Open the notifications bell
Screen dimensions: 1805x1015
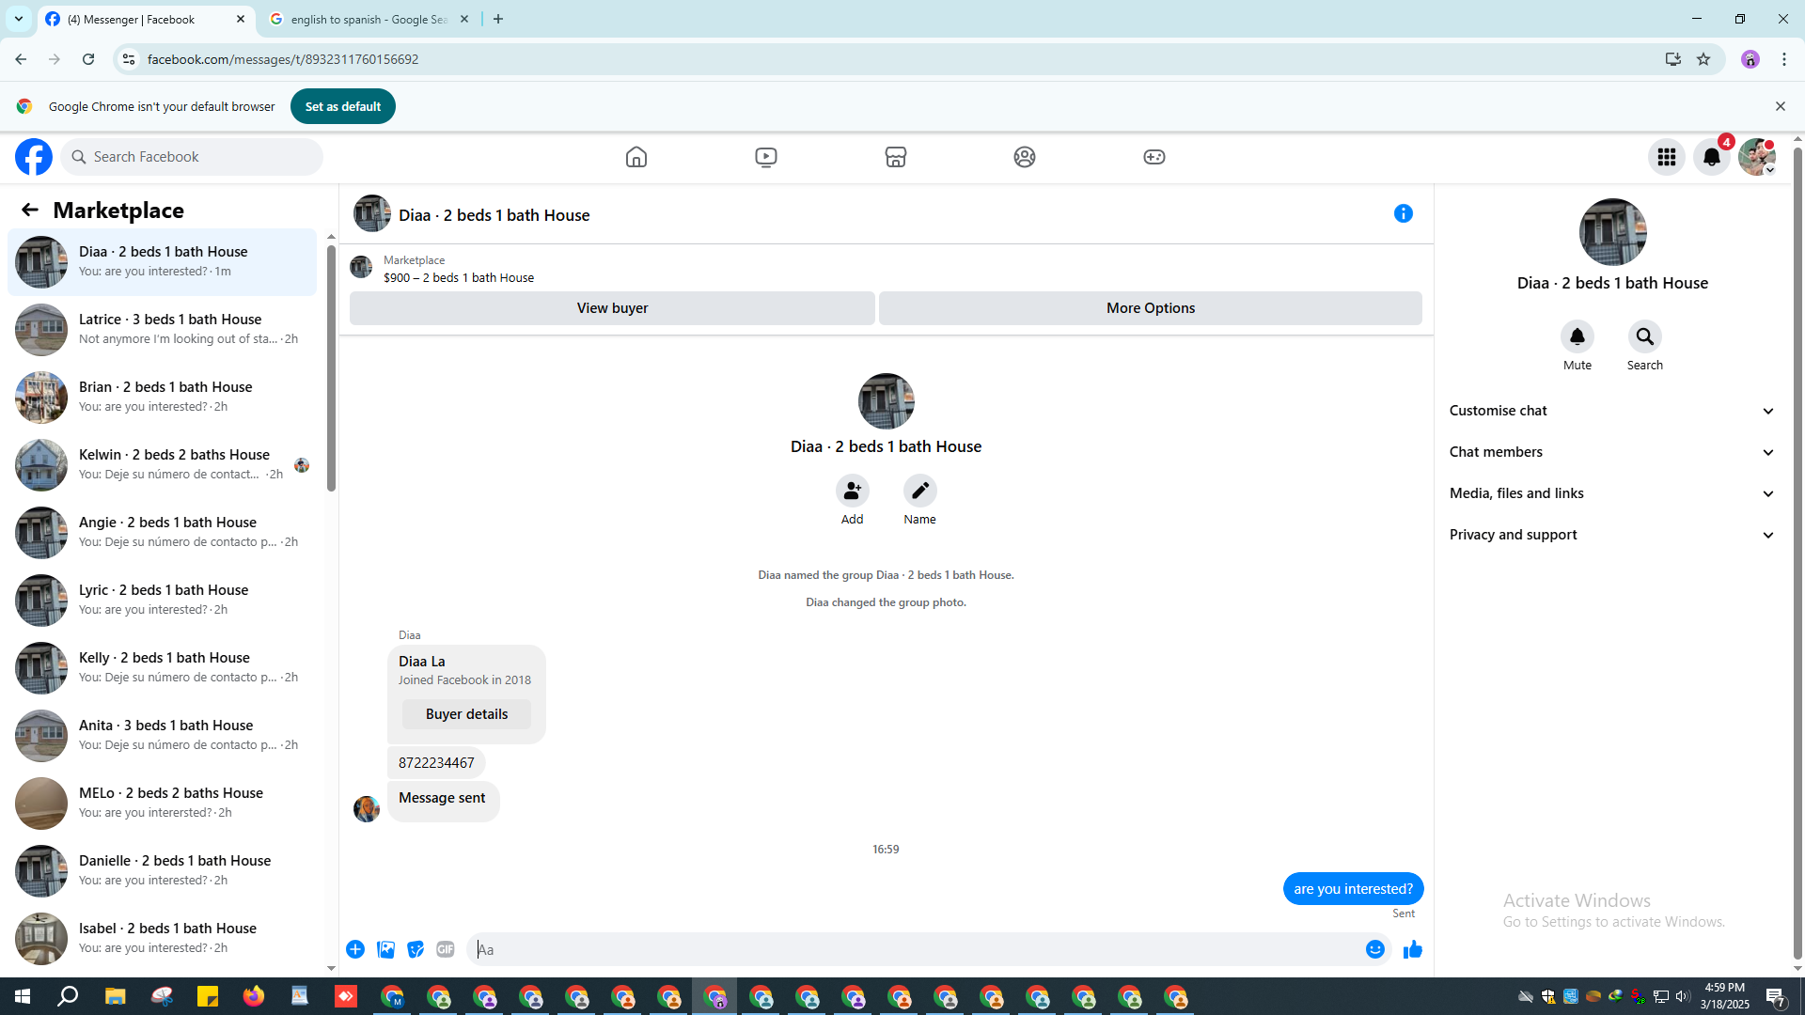point(1711,157)
